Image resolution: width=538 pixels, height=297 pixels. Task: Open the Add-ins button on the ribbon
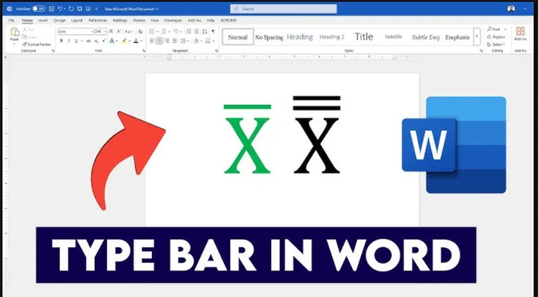pyautogui.click(x=520, y=34)
